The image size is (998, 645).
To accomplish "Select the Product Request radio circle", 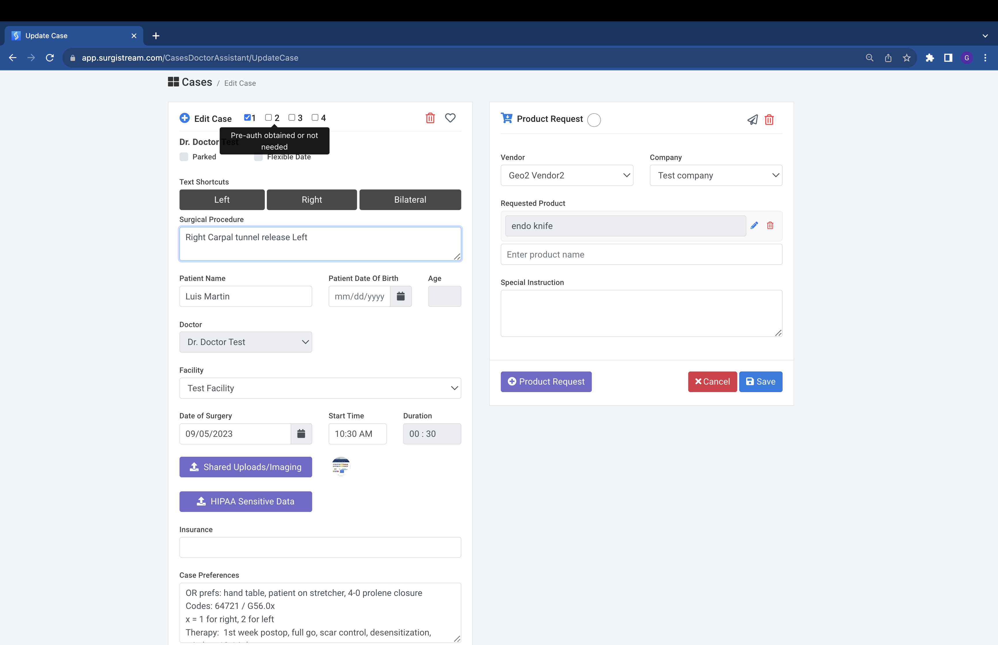I will pos(594,120).
